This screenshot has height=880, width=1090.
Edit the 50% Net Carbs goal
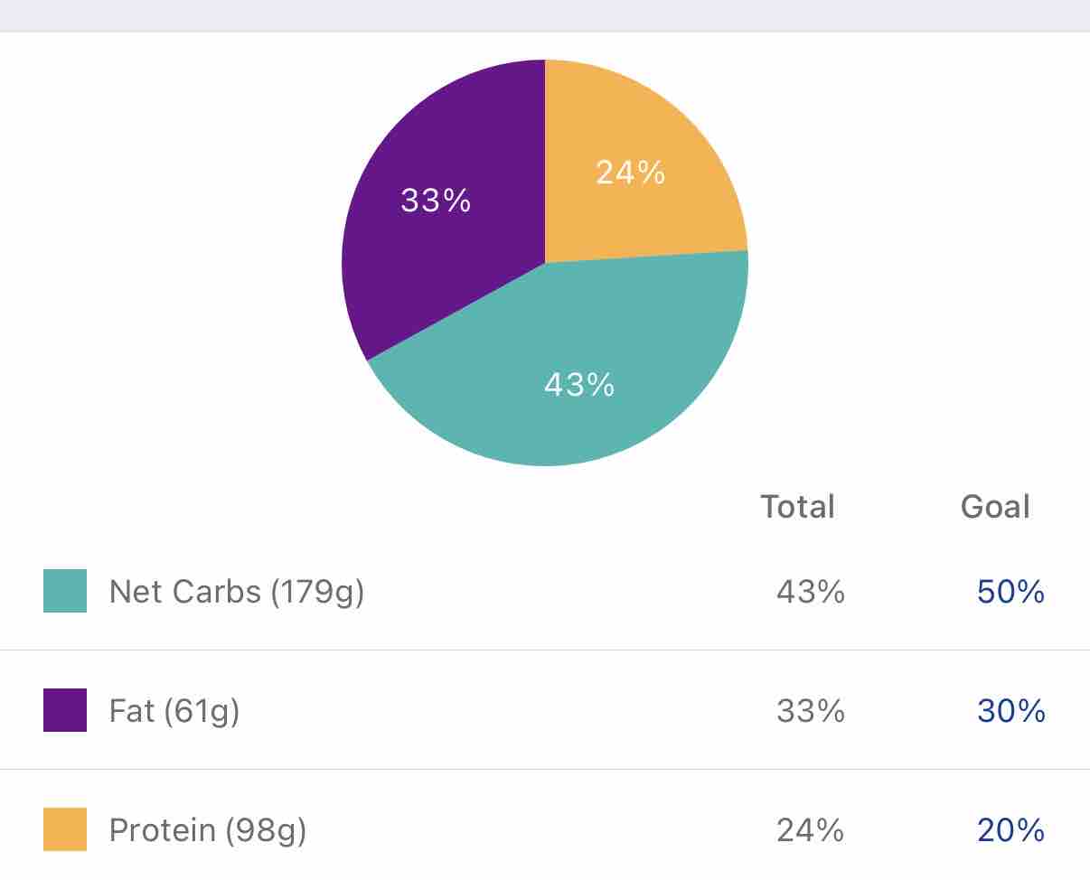(x=1010, y=592)
